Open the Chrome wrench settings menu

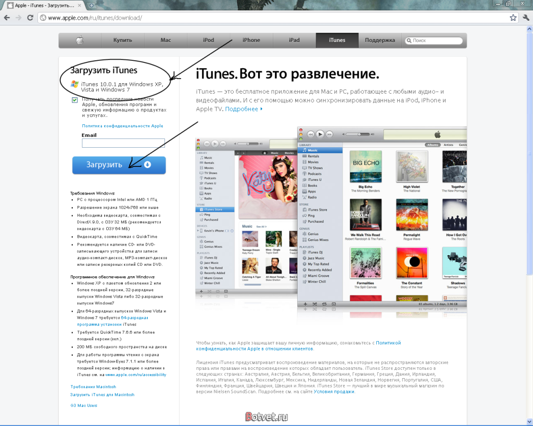coord(526,18)
